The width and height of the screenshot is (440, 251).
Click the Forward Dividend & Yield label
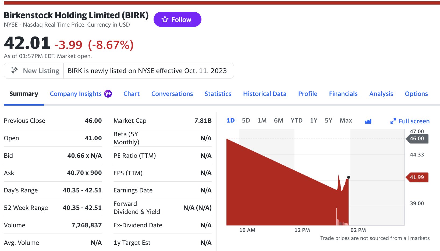[x=137, y=208]
